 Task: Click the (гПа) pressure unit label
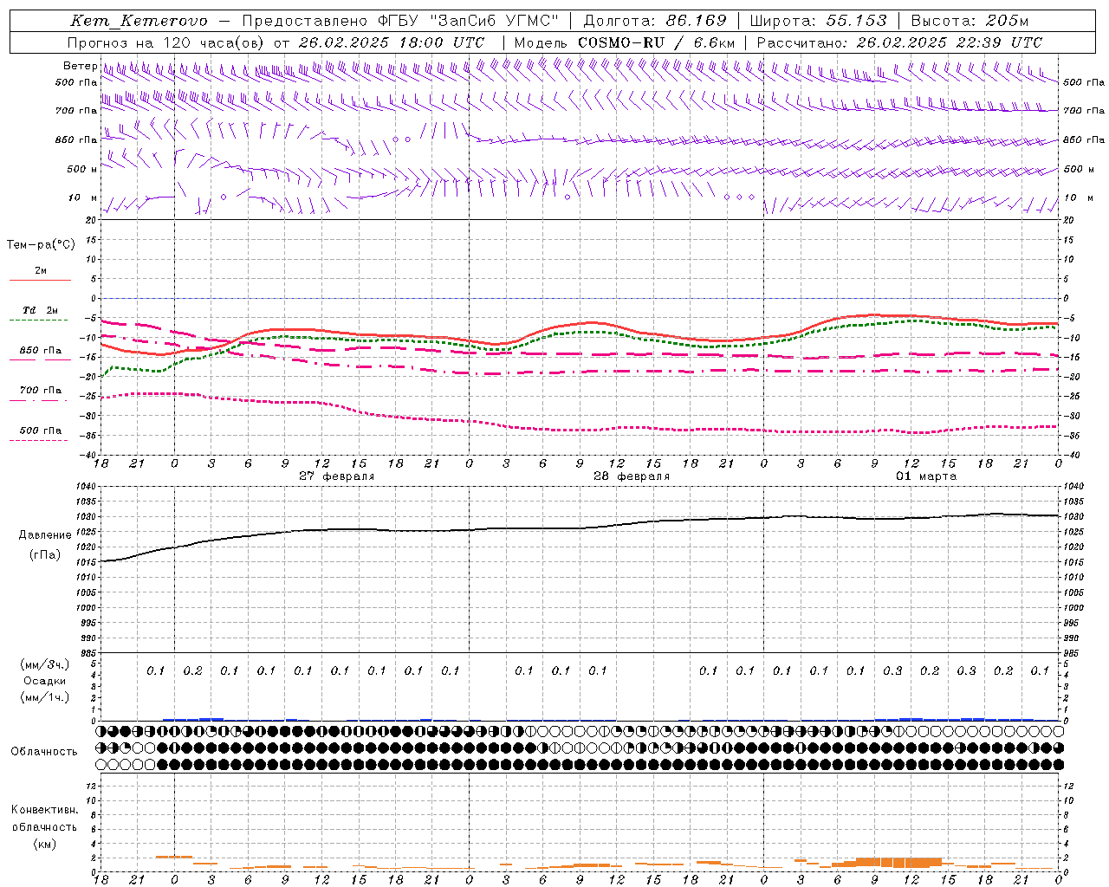pyautogui.click(x=45, y=554)
